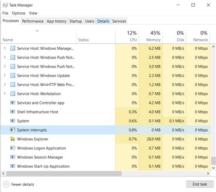Click the End task button
Viewport: 216px width, 192px height.
200,184
